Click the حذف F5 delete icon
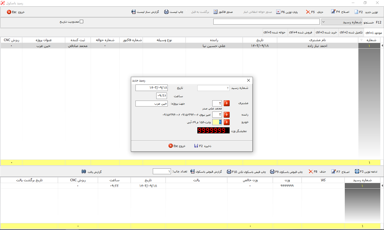Viewport: 384px width, 230px height. 308,12
